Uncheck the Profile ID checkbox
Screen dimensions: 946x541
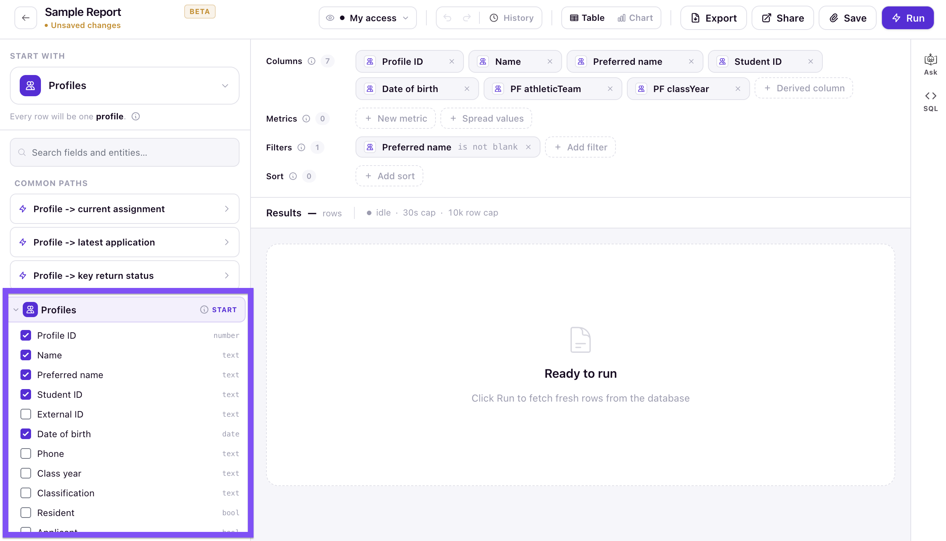(x=26, y=335)
